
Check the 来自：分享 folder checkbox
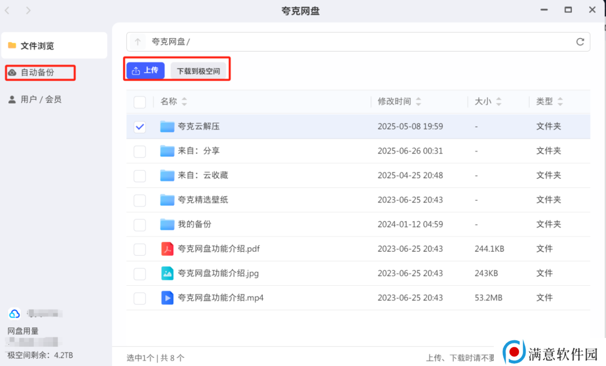[140, 151]
